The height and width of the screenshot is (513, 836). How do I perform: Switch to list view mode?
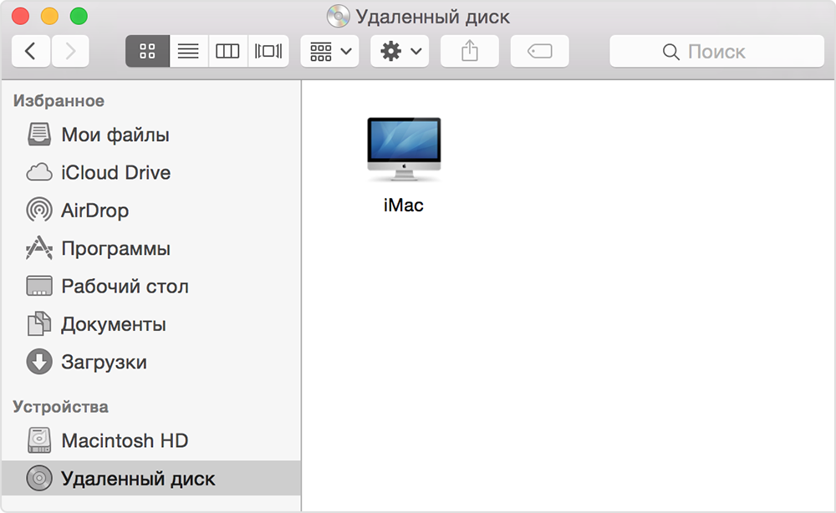(188, 51)
